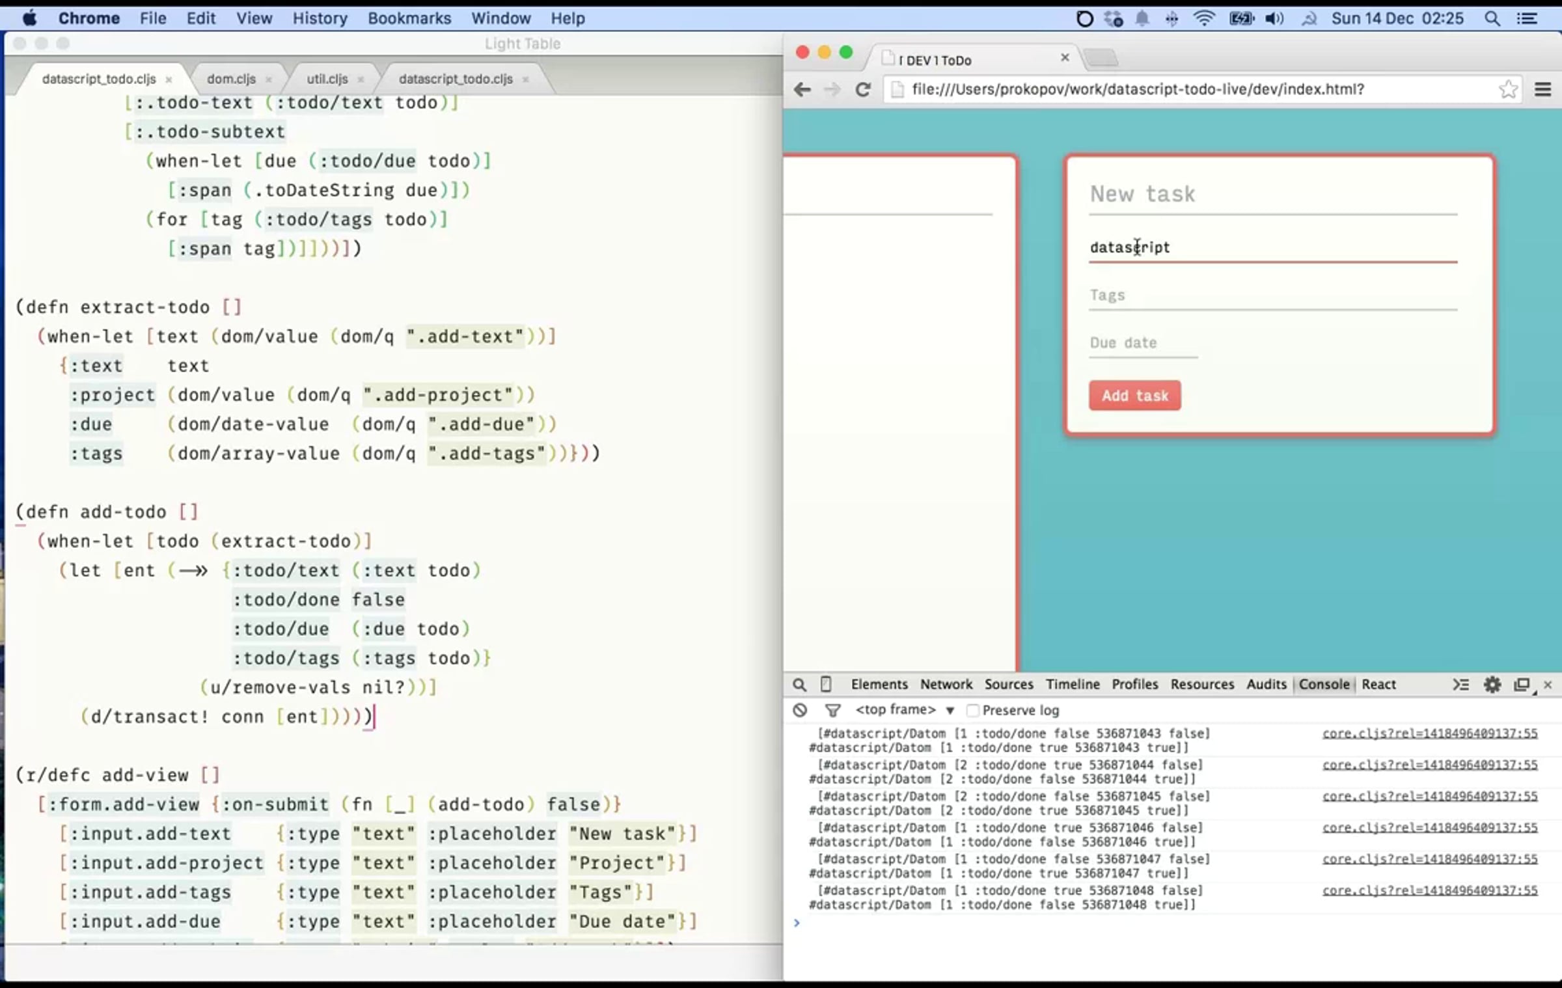
Task: Open the Bookmarks menu
Action: pos(409,18)
